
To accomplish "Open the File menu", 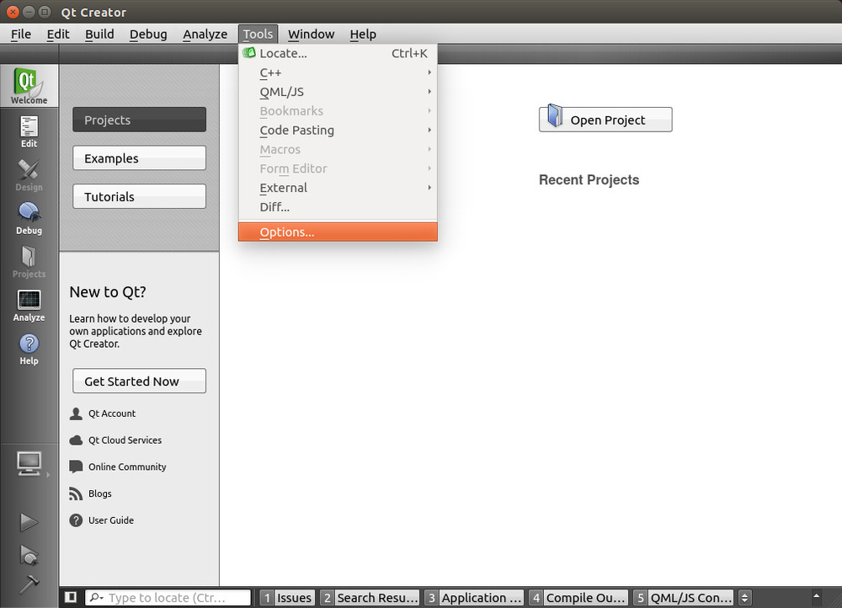I will pos(21,34).
